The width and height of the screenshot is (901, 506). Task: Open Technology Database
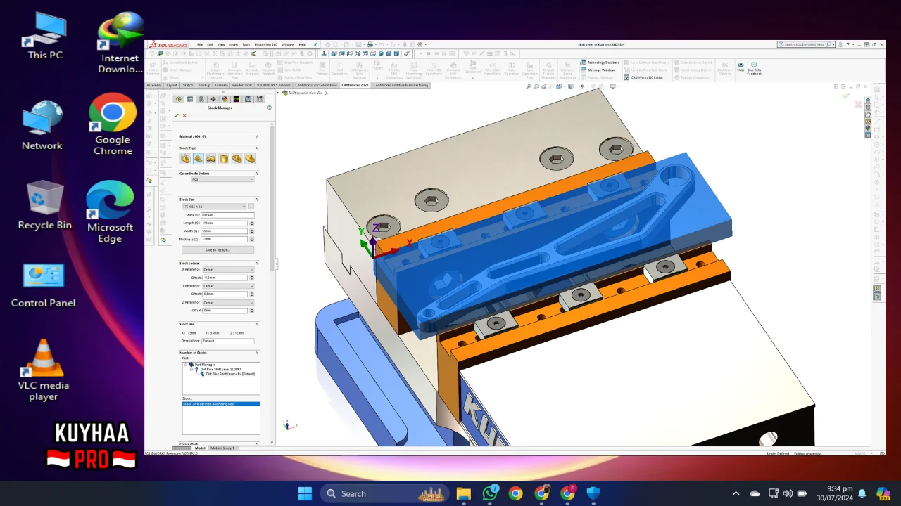pos(600,62)
